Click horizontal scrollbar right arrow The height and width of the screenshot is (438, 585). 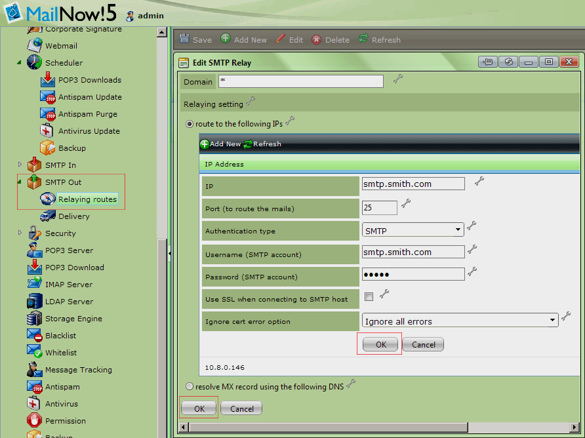point(575,427)
